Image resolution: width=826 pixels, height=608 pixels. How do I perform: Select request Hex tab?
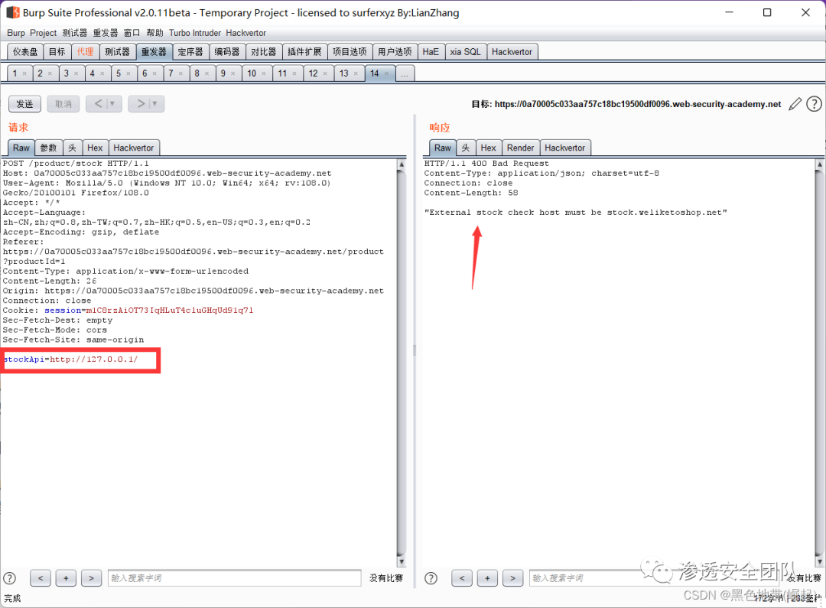click(95, 148)
